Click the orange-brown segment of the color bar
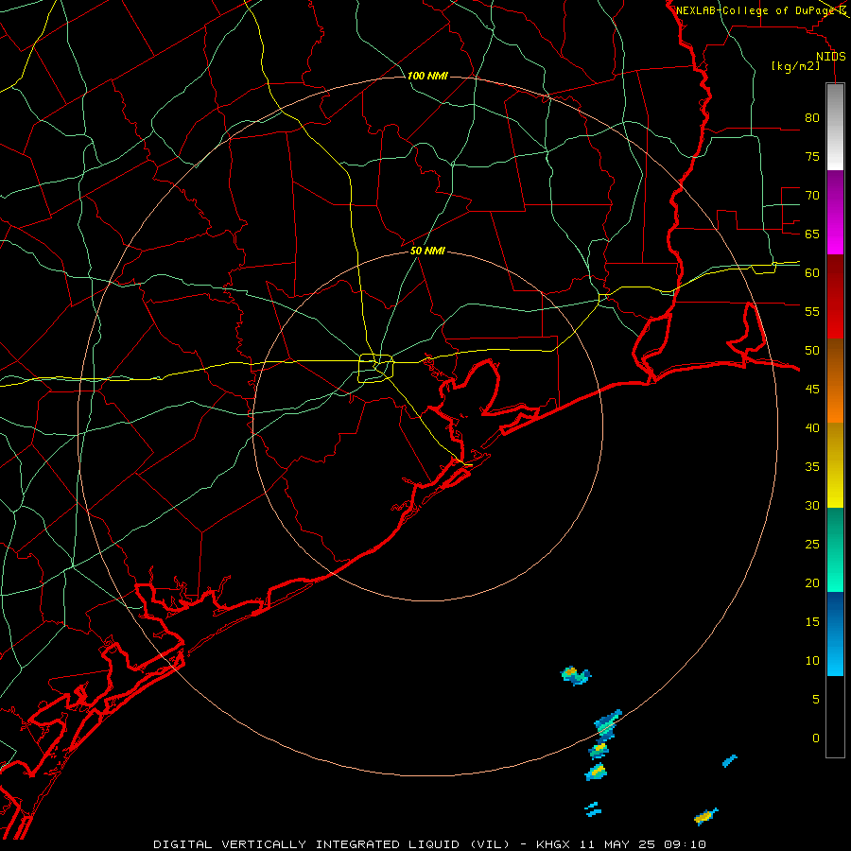Image resolution: width=851 pixels, height=851 pixels. pyautogui.click(x=835, y=380)
